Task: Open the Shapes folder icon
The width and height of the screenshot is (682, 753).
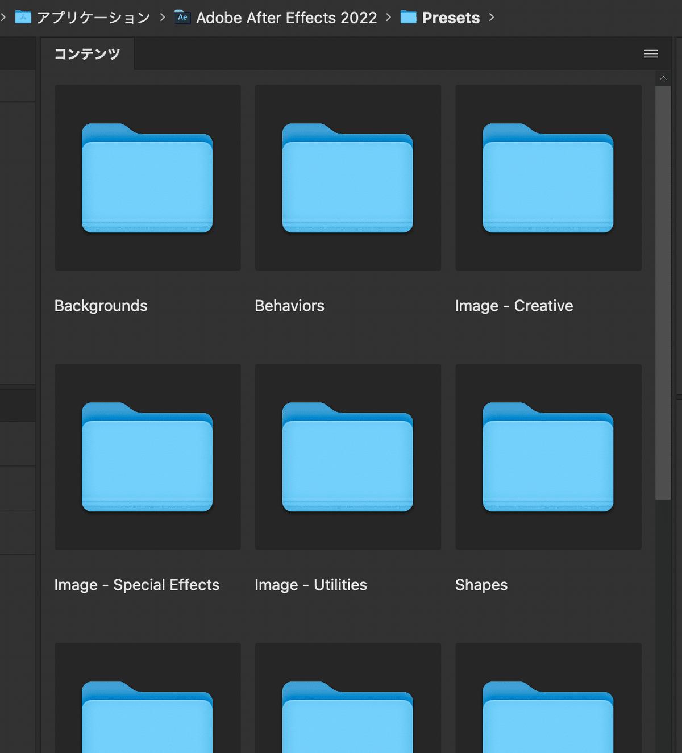Action: pos(548,457)
